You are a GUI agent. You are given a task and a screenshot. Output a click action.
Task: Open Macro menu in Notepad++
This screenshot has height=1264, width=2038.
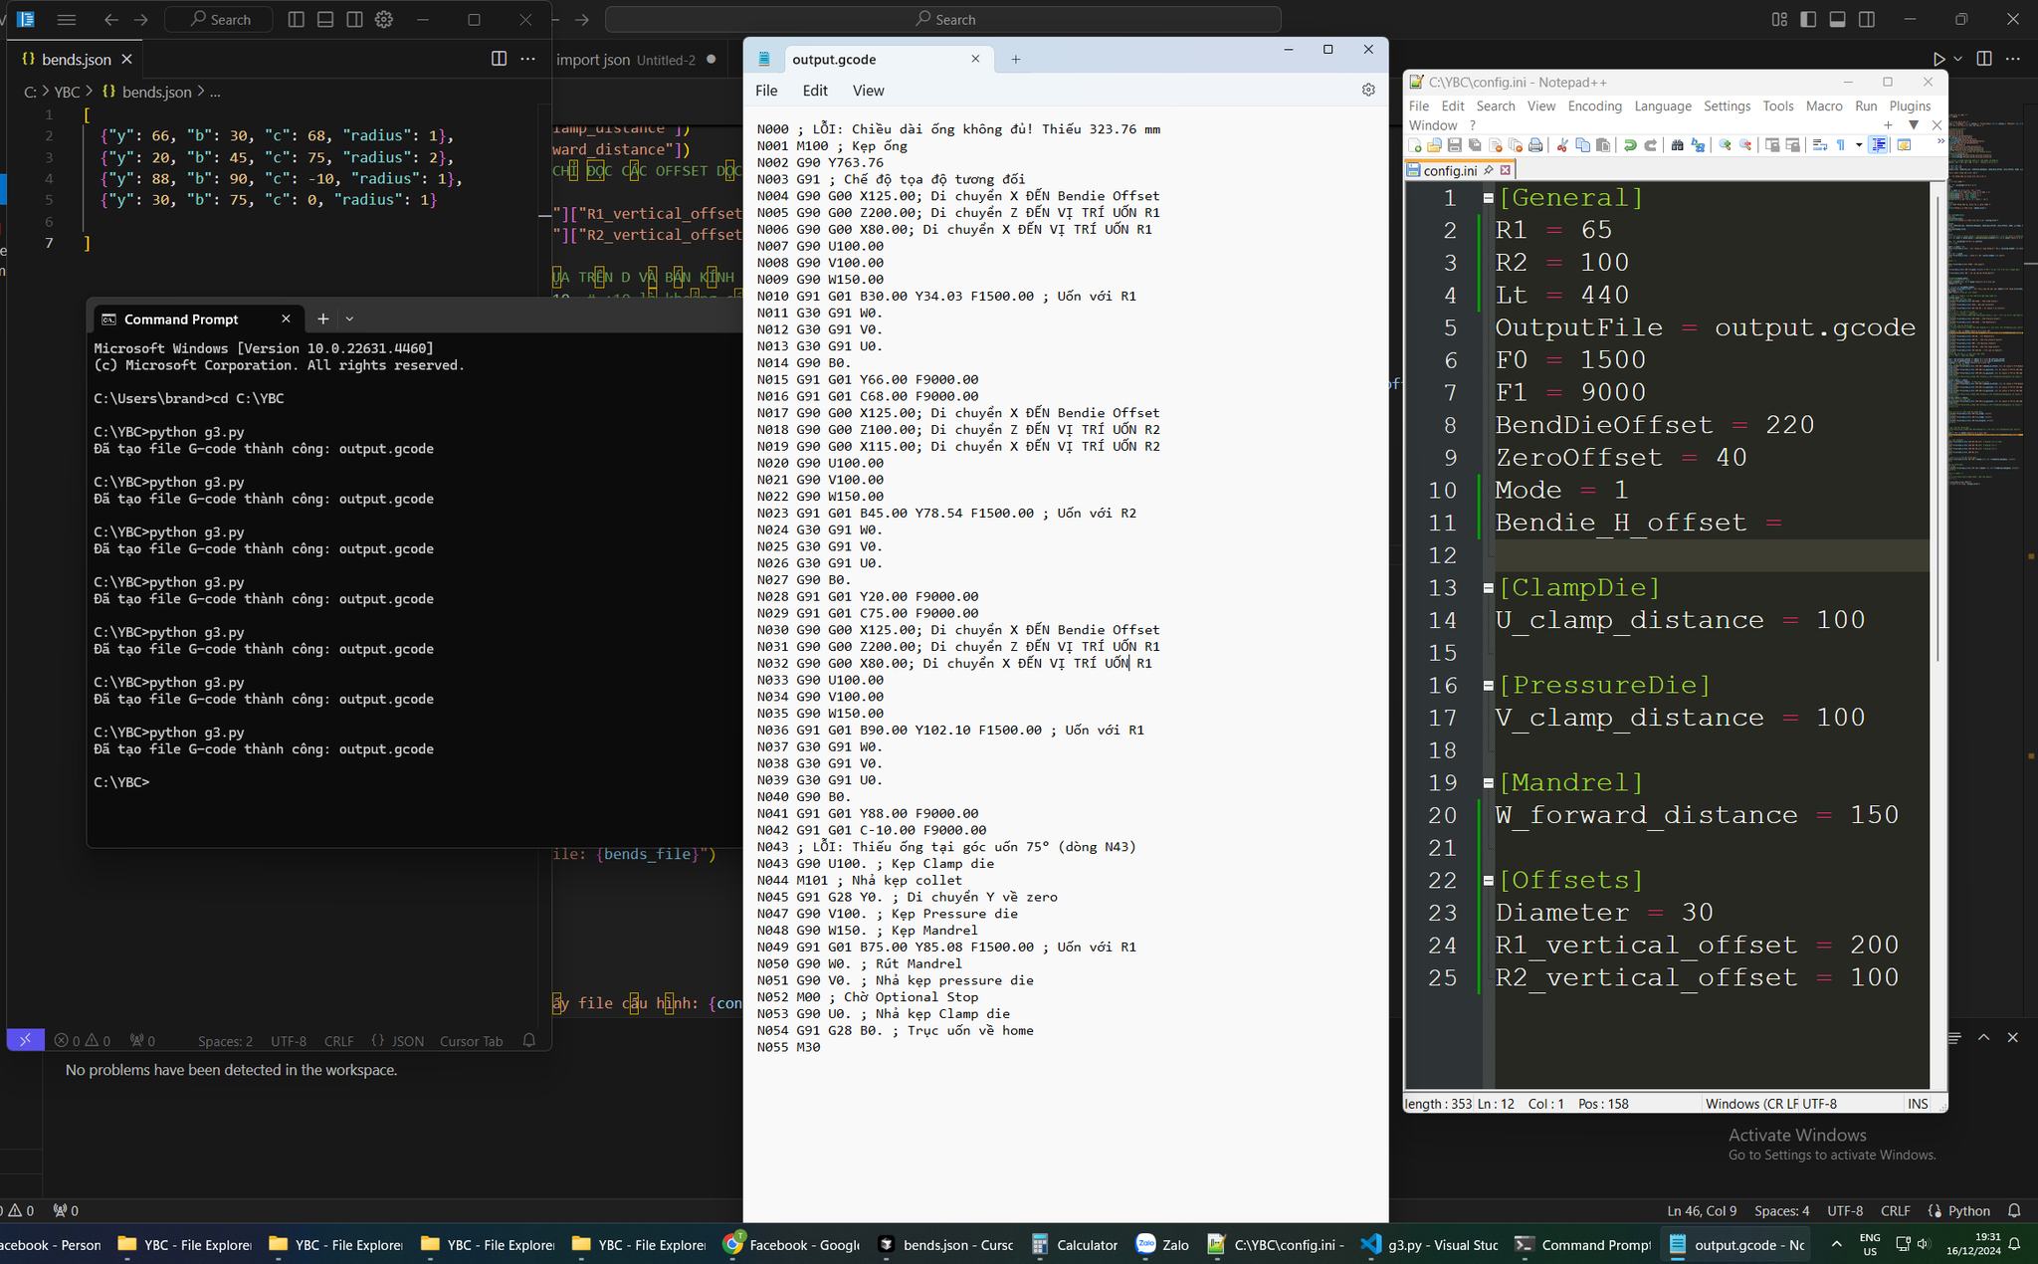[1823, 105]
